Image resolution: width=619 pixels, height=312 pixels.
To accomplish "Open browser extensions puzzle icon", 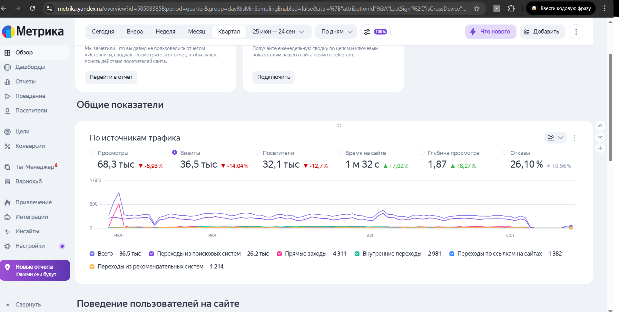I will pyautogui.click(x=511, y=9).
